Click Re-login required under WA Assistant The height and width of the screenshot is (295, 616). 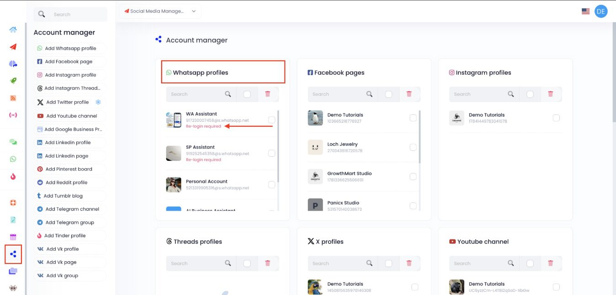click(203, 126)
